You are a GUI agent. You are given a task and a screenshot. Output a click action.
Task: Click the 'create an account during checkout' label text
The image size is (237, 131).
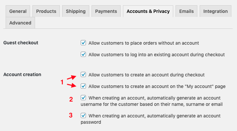[x=146, y=75]
